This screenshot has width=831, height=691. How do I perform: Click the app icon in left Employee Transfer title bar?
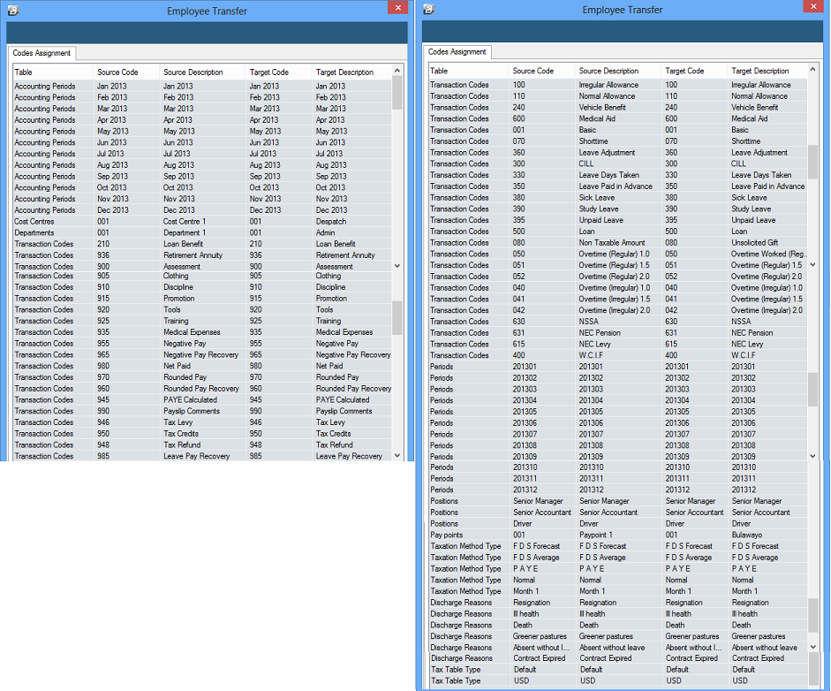(13, 11)
